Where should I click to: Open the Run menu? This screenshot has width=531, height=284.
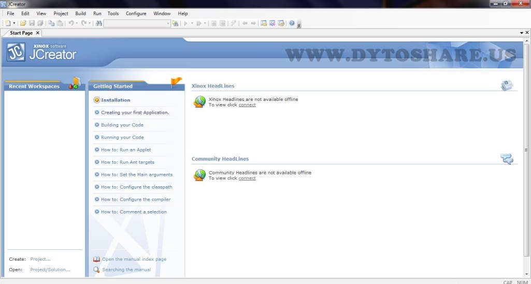point(97,13)
